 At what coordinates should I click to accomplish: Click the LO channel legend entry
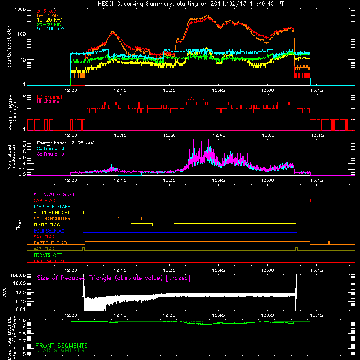[x=49, y=97]
